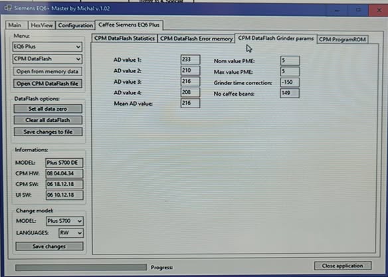Viewport: 388px width, 277px height.
Task: Click the Close application button
Action: (343, 266)
